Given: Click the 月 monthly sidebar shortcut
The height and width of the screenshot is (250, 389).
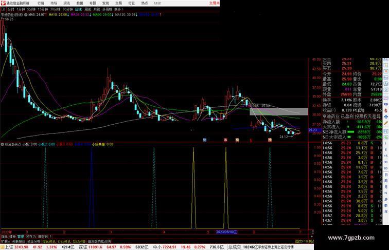Looking at the screenshot, I should [386, 187].
